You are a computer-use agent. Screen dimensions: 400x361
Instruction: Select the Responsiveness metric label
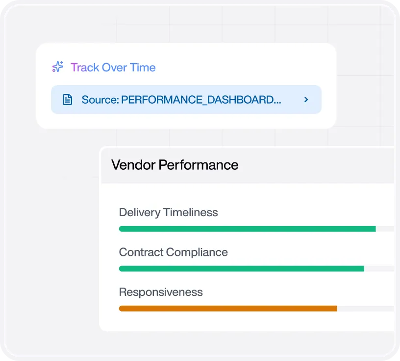click(x=161, y=292)
